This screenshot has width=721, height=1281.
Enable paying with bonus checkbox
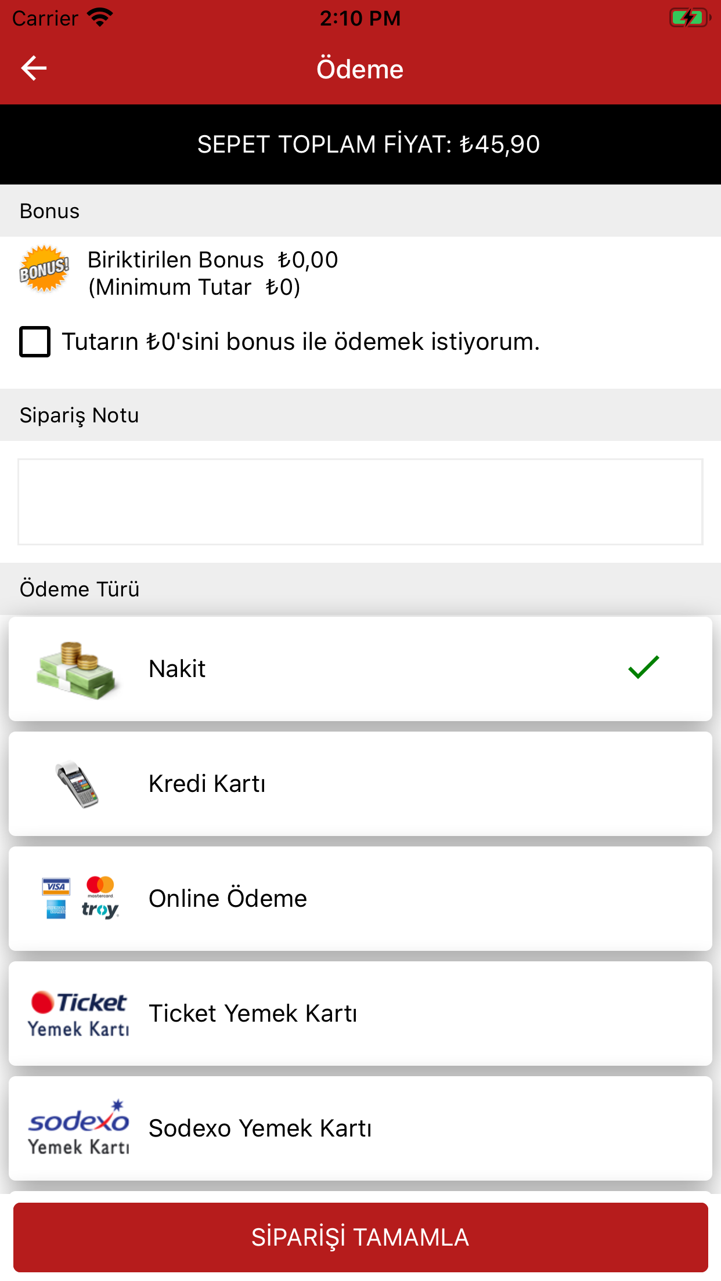(35, 342)
